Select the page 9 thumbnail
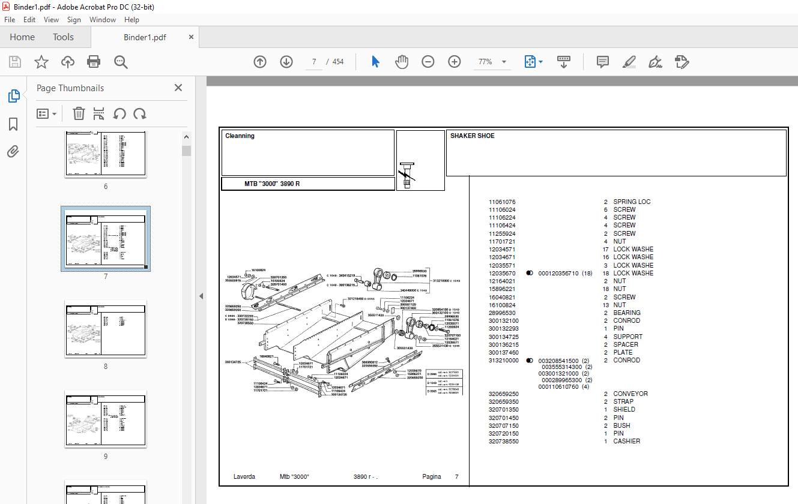798x504 pixels. pyautogui.click(x=106, y=419)
